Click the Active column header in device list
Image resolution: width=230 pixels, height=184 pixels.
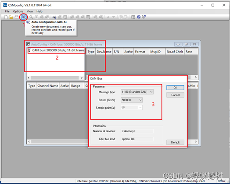click(x=128, y=52)
